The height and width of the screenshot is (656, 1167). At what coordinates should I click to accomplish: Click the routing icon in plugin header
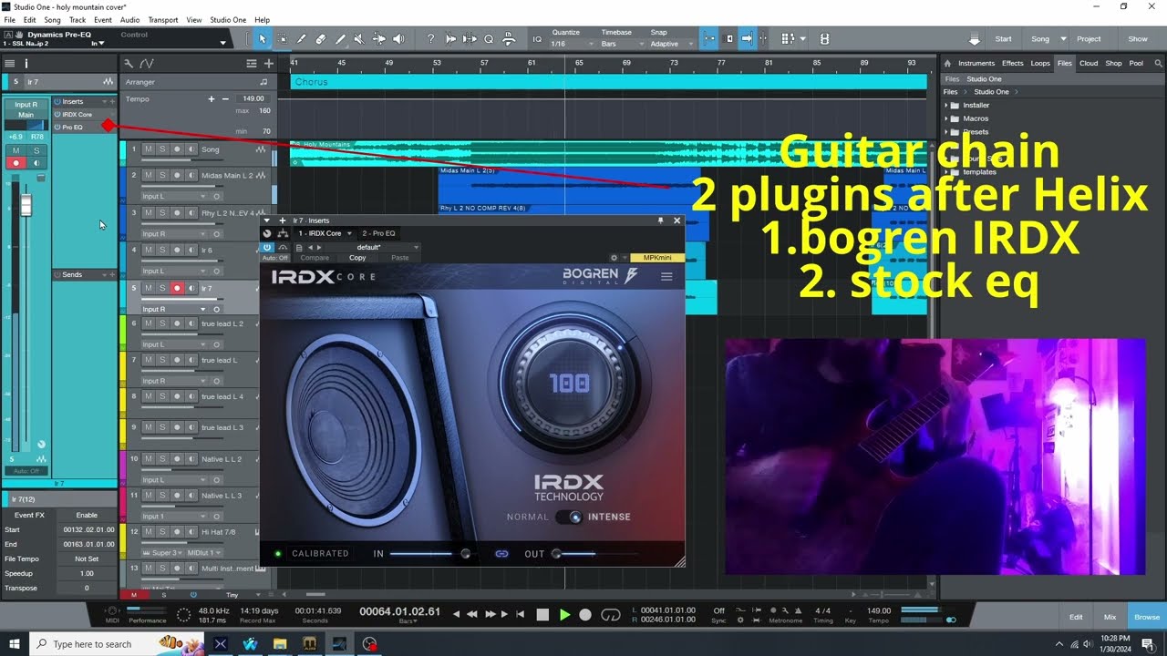pyautogui.click(x=282, y=233)
